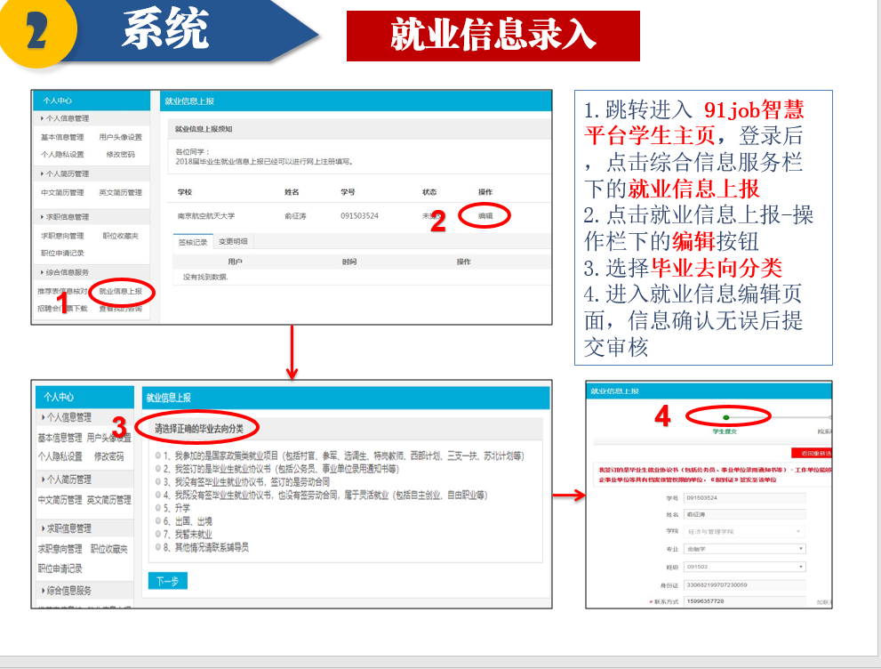Select the 升学 radio option
The height and width of the screenshot is (669, 881).
[x=158, y=508]
